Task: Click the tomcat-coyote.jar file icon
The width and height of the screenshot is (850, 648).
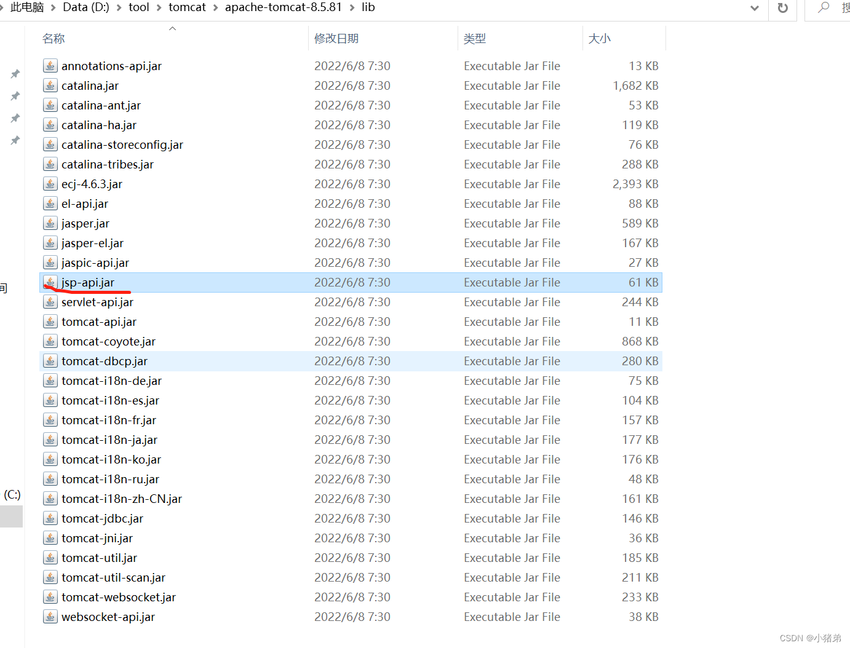Action: pyautogui.click(x=50, y=341)
